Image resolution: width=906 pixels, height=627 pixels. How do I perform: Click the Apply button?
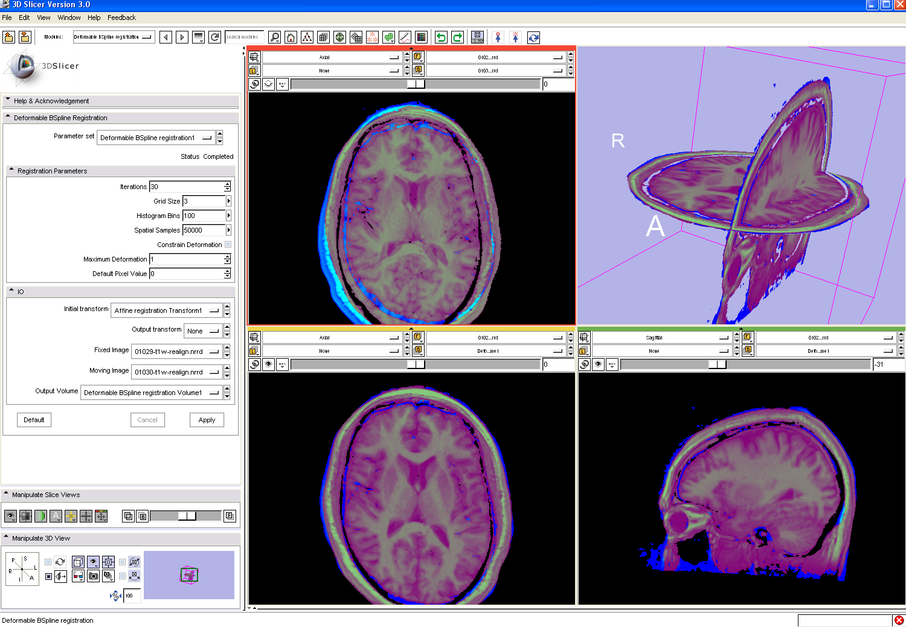tap(207, 420)
